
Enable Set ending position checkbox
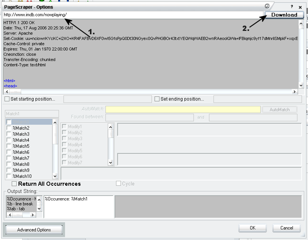pyautogui.click(x=157, y=99)
